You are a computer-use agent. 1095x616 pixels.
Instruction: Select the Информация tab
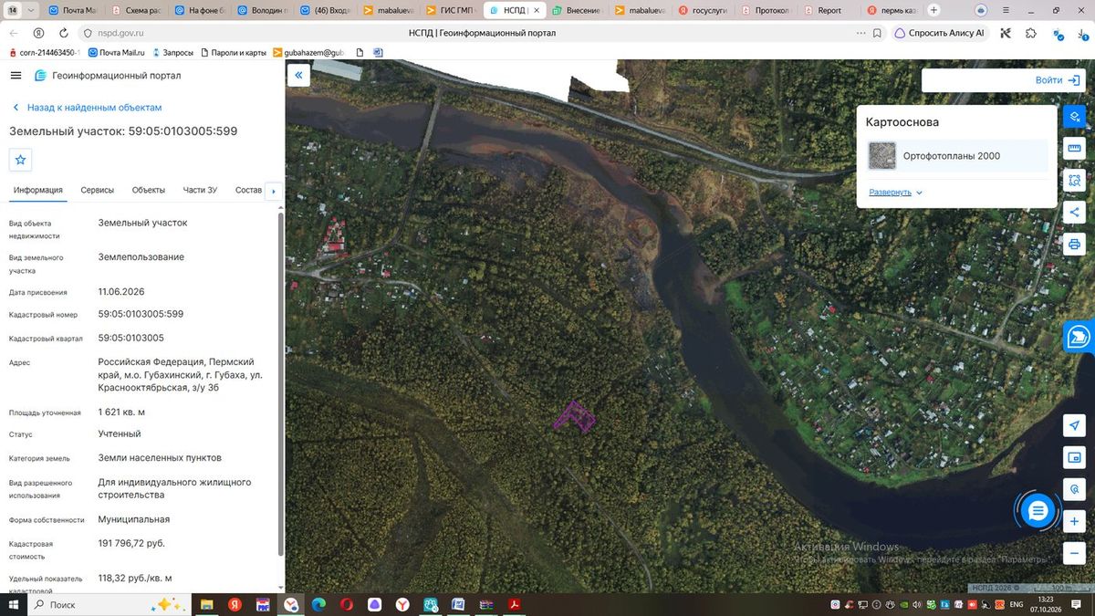point(38,190)
